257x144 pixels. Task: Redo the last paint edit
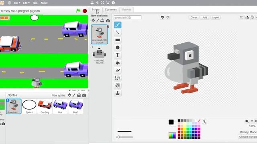coord(168,17)
